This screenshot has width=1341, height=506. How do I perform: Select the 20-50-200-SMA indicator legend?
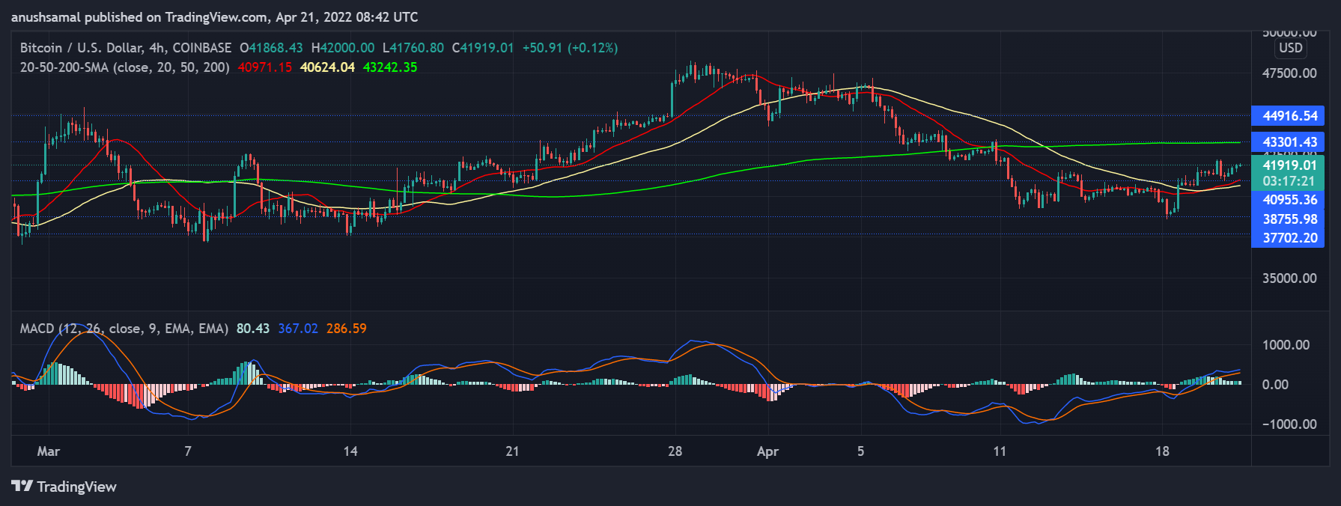[124, 67]
